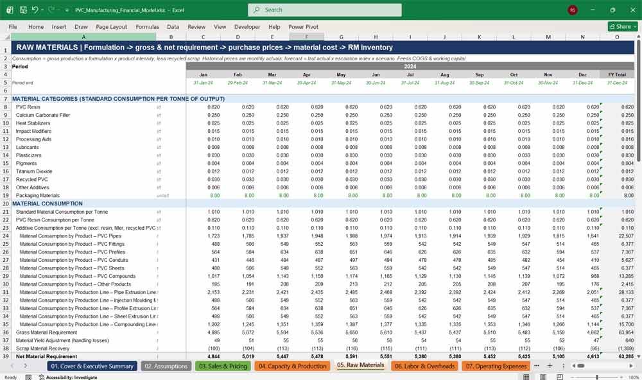
Task: Open the Draw ribbon tab
Action: 81,26
